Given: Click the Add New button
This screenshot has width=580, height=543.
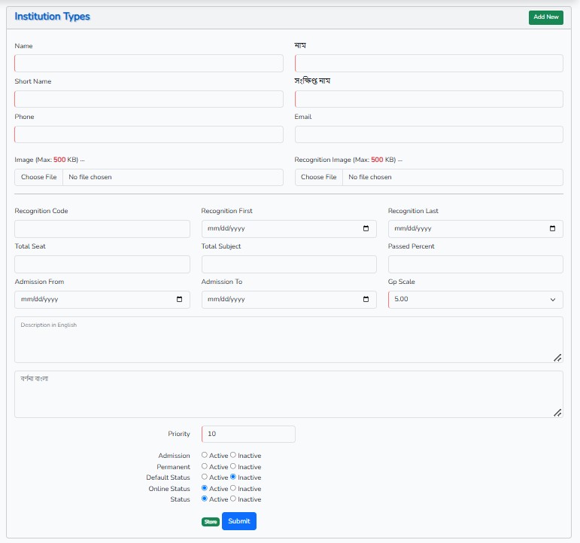Looking at the screenshot, I should click(545, 17).
